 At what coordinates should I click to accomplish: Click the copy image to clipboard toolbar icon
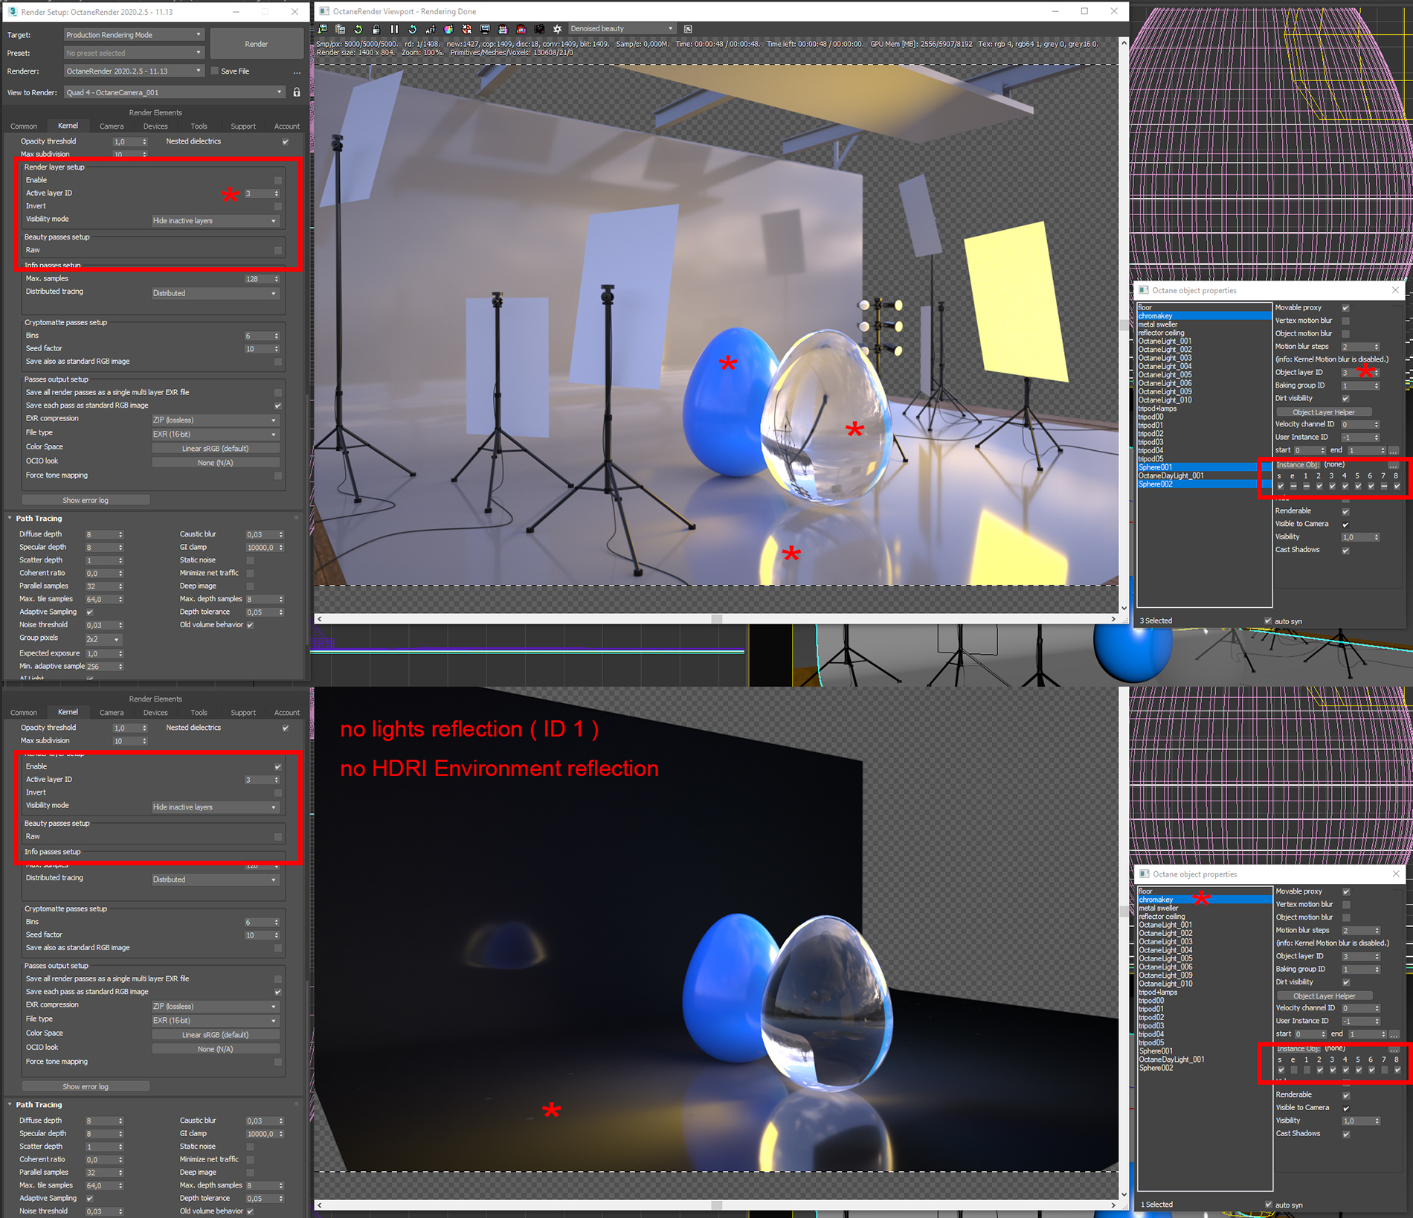pos(341,29)
